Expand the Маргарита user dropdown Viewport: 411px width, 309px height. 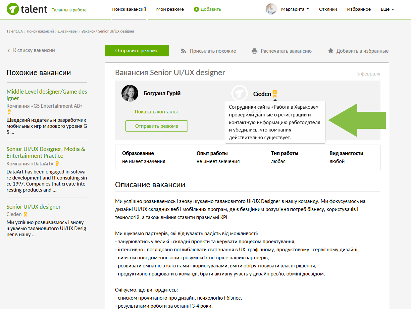(x=295, y=9)
